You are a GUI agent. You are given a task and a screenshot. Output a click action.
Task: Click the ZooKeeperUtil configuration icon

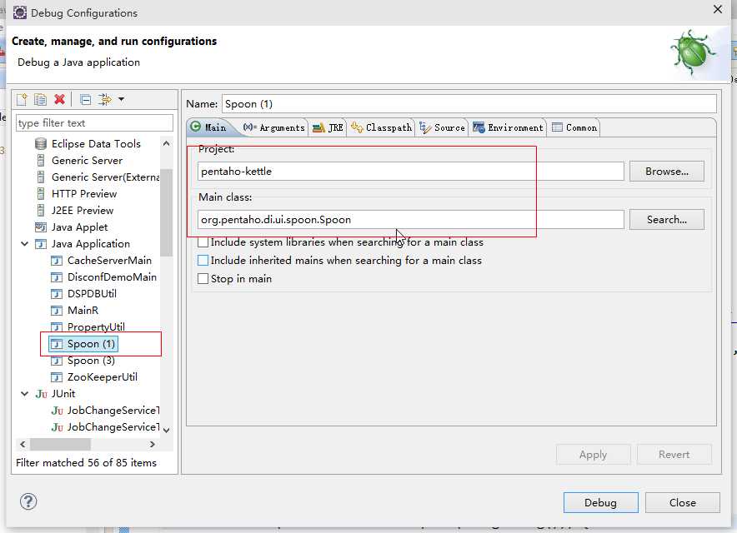point(57,377)
